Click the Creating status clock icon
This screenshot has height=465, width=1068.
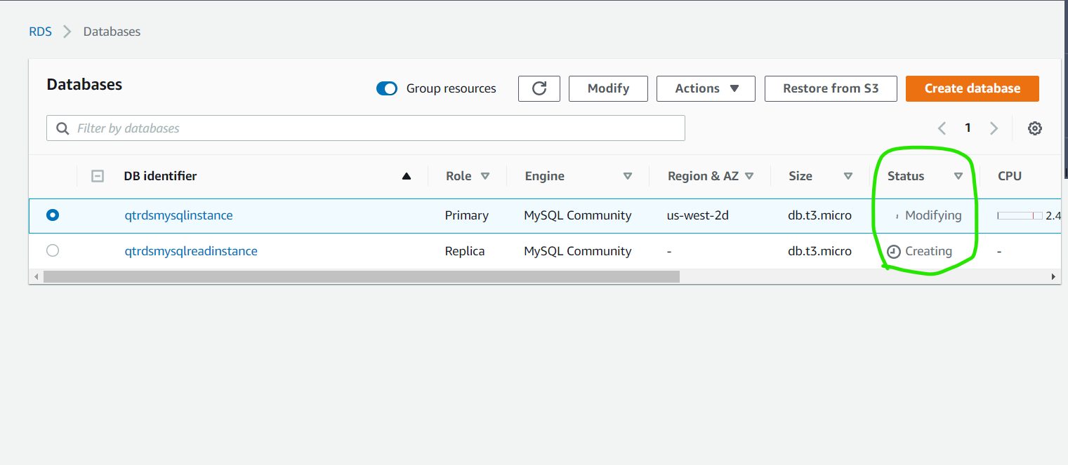coord(892,250)
